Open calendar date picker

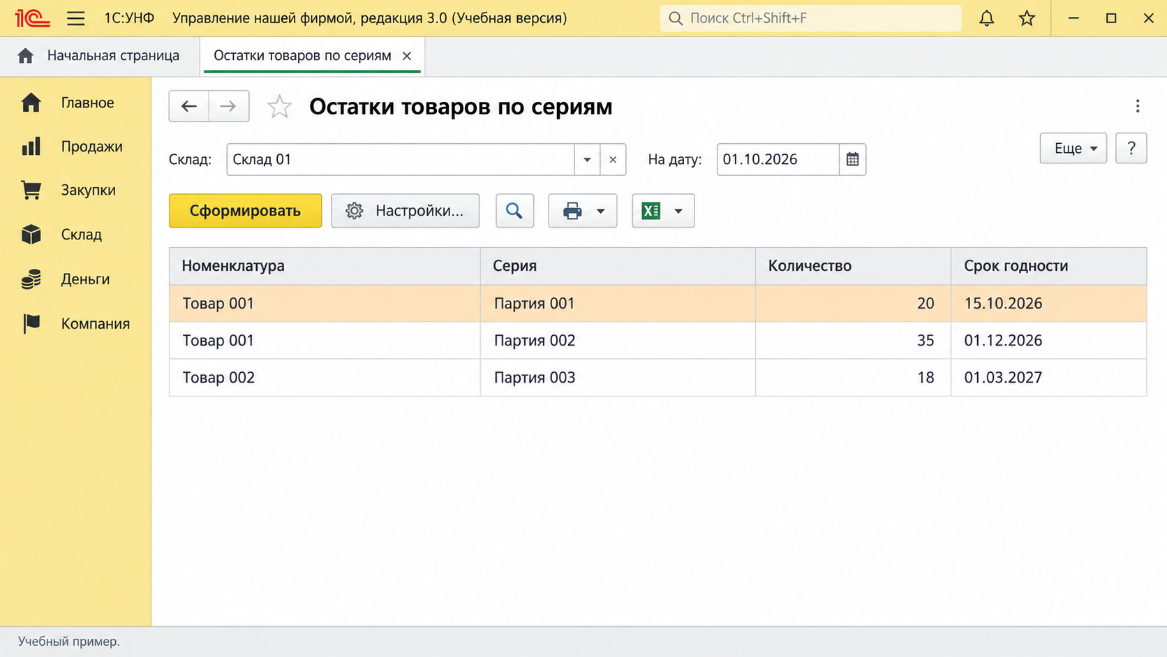click(x=852, y=159)
